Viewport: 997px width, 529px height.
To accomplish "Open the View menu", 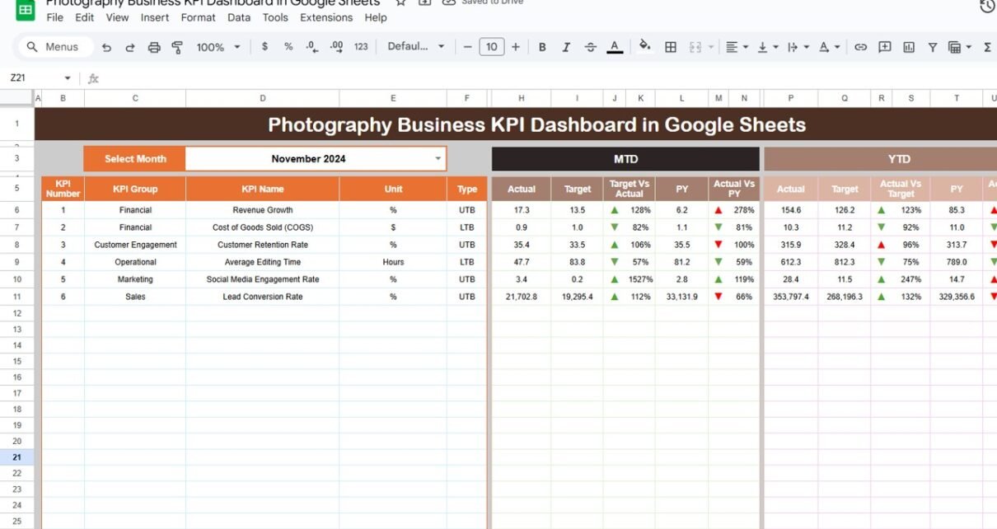I will tap(118, 17).
